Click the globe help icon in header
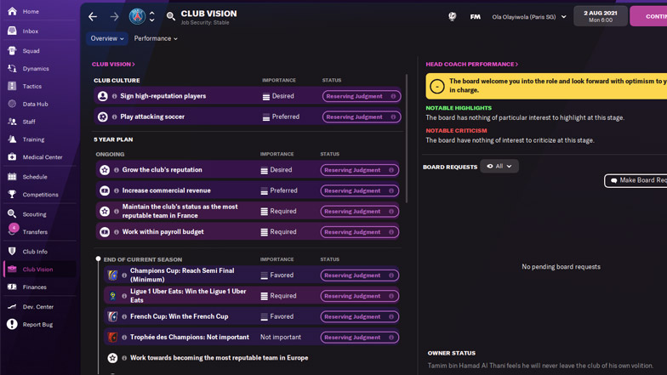The image size is (667, 375). coord(453,17)
